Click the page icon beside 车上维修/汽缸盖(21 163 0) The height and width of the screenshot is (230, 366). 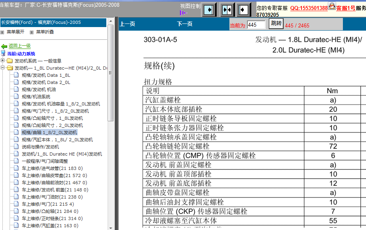[x=16, y=225]
